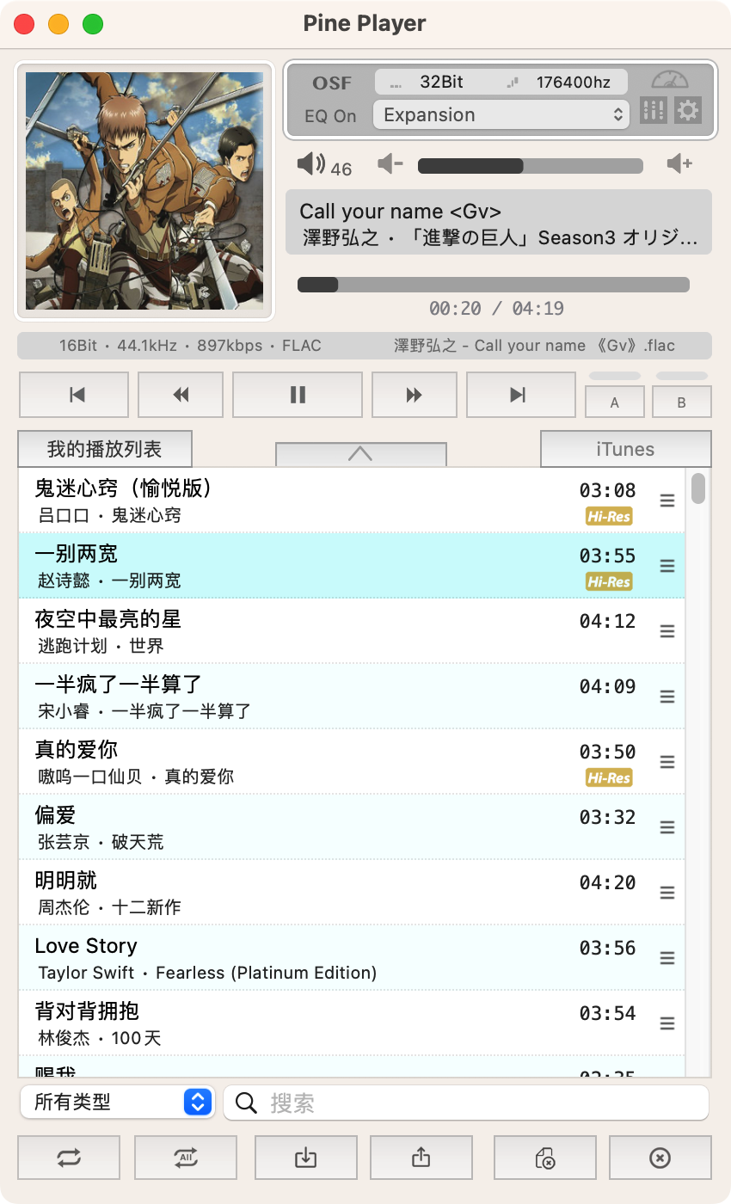
Task: Click the file info bar showing FLAC
Action: [365, 346]
